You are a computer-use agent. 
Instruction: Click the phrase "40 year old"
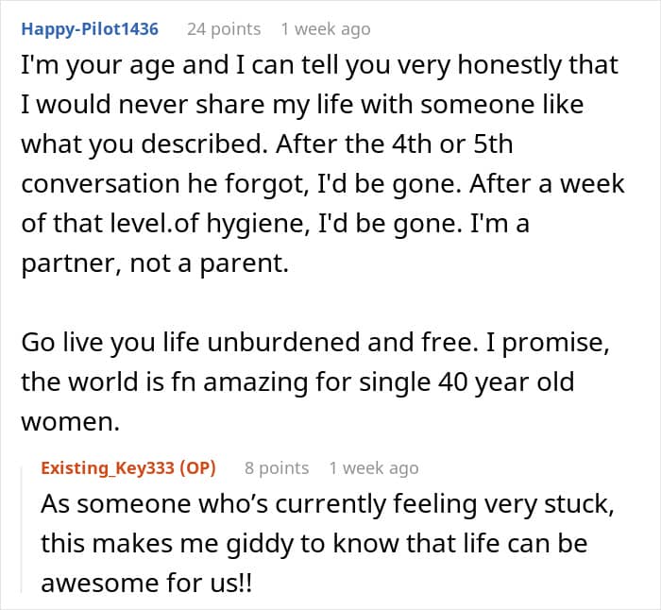pos(506,381)
